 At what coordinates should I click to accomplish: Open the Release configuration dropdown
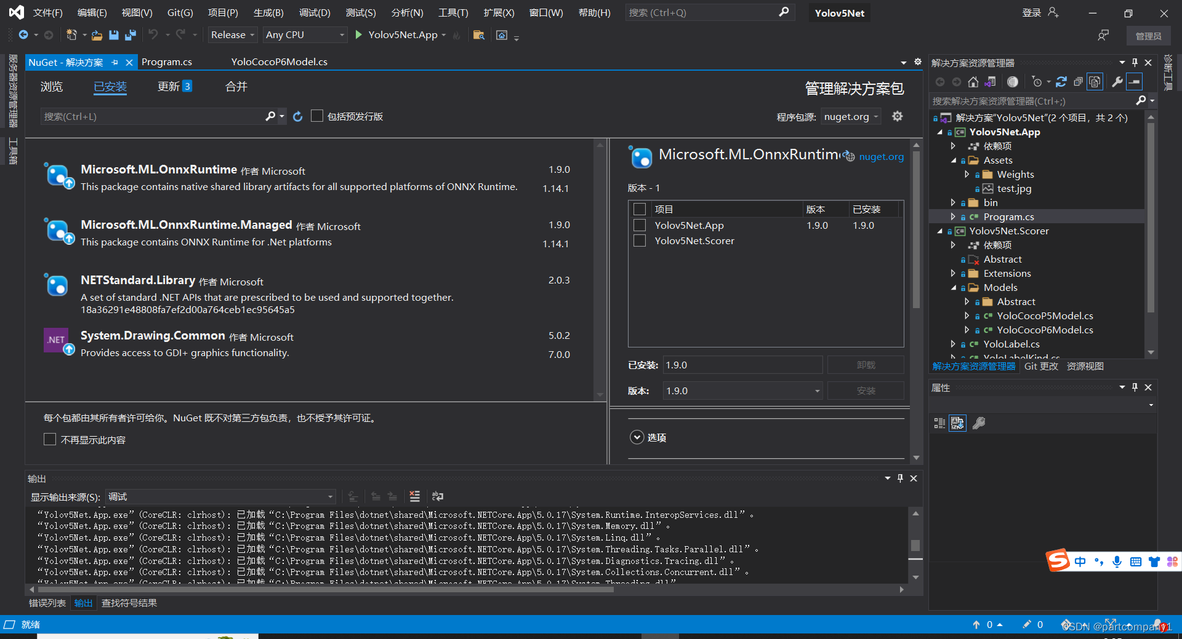(233, 35)
